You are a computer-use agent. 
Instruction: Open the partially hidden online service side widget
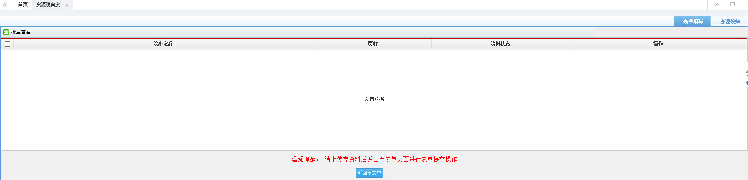click(746, 75)
